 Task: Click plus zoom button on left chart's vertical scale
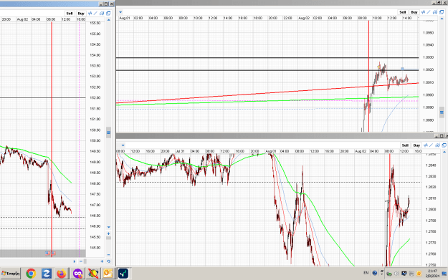[x=108, y=233]
